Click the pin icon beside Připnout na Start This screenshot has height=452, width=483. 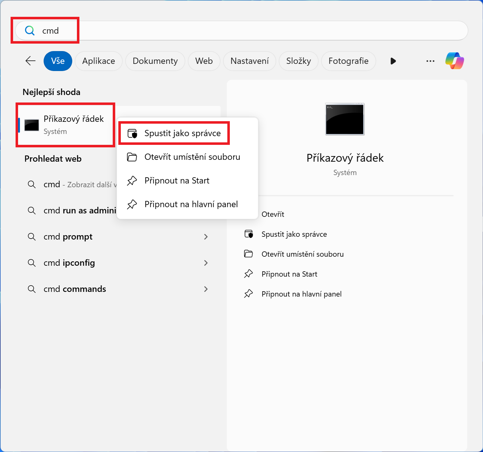[132, 180]
